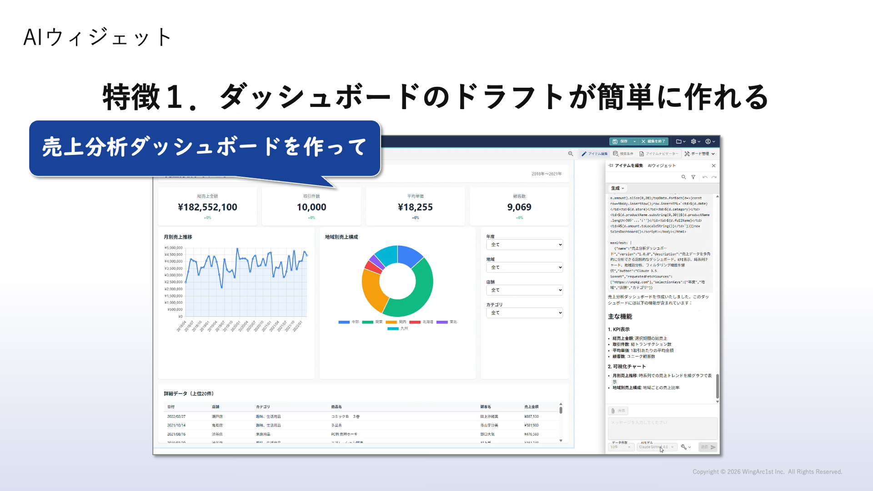Screen dimensions: 873x491
Task: Click the 保存 save button
Action: tap(620, 141)
